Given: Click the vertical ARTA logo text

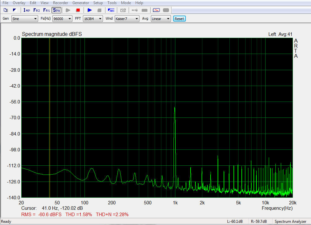Looking at the screenshot, I should [x=296, y=48].
